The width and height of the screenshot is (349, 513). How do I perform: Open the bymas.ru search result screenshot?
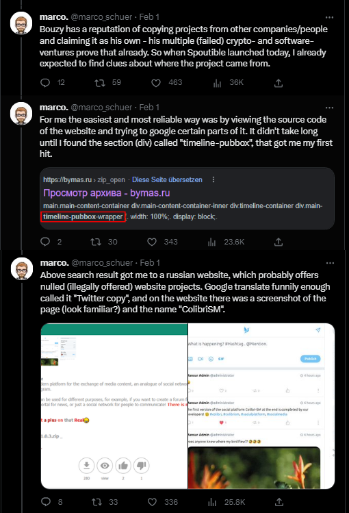[187, 198]
